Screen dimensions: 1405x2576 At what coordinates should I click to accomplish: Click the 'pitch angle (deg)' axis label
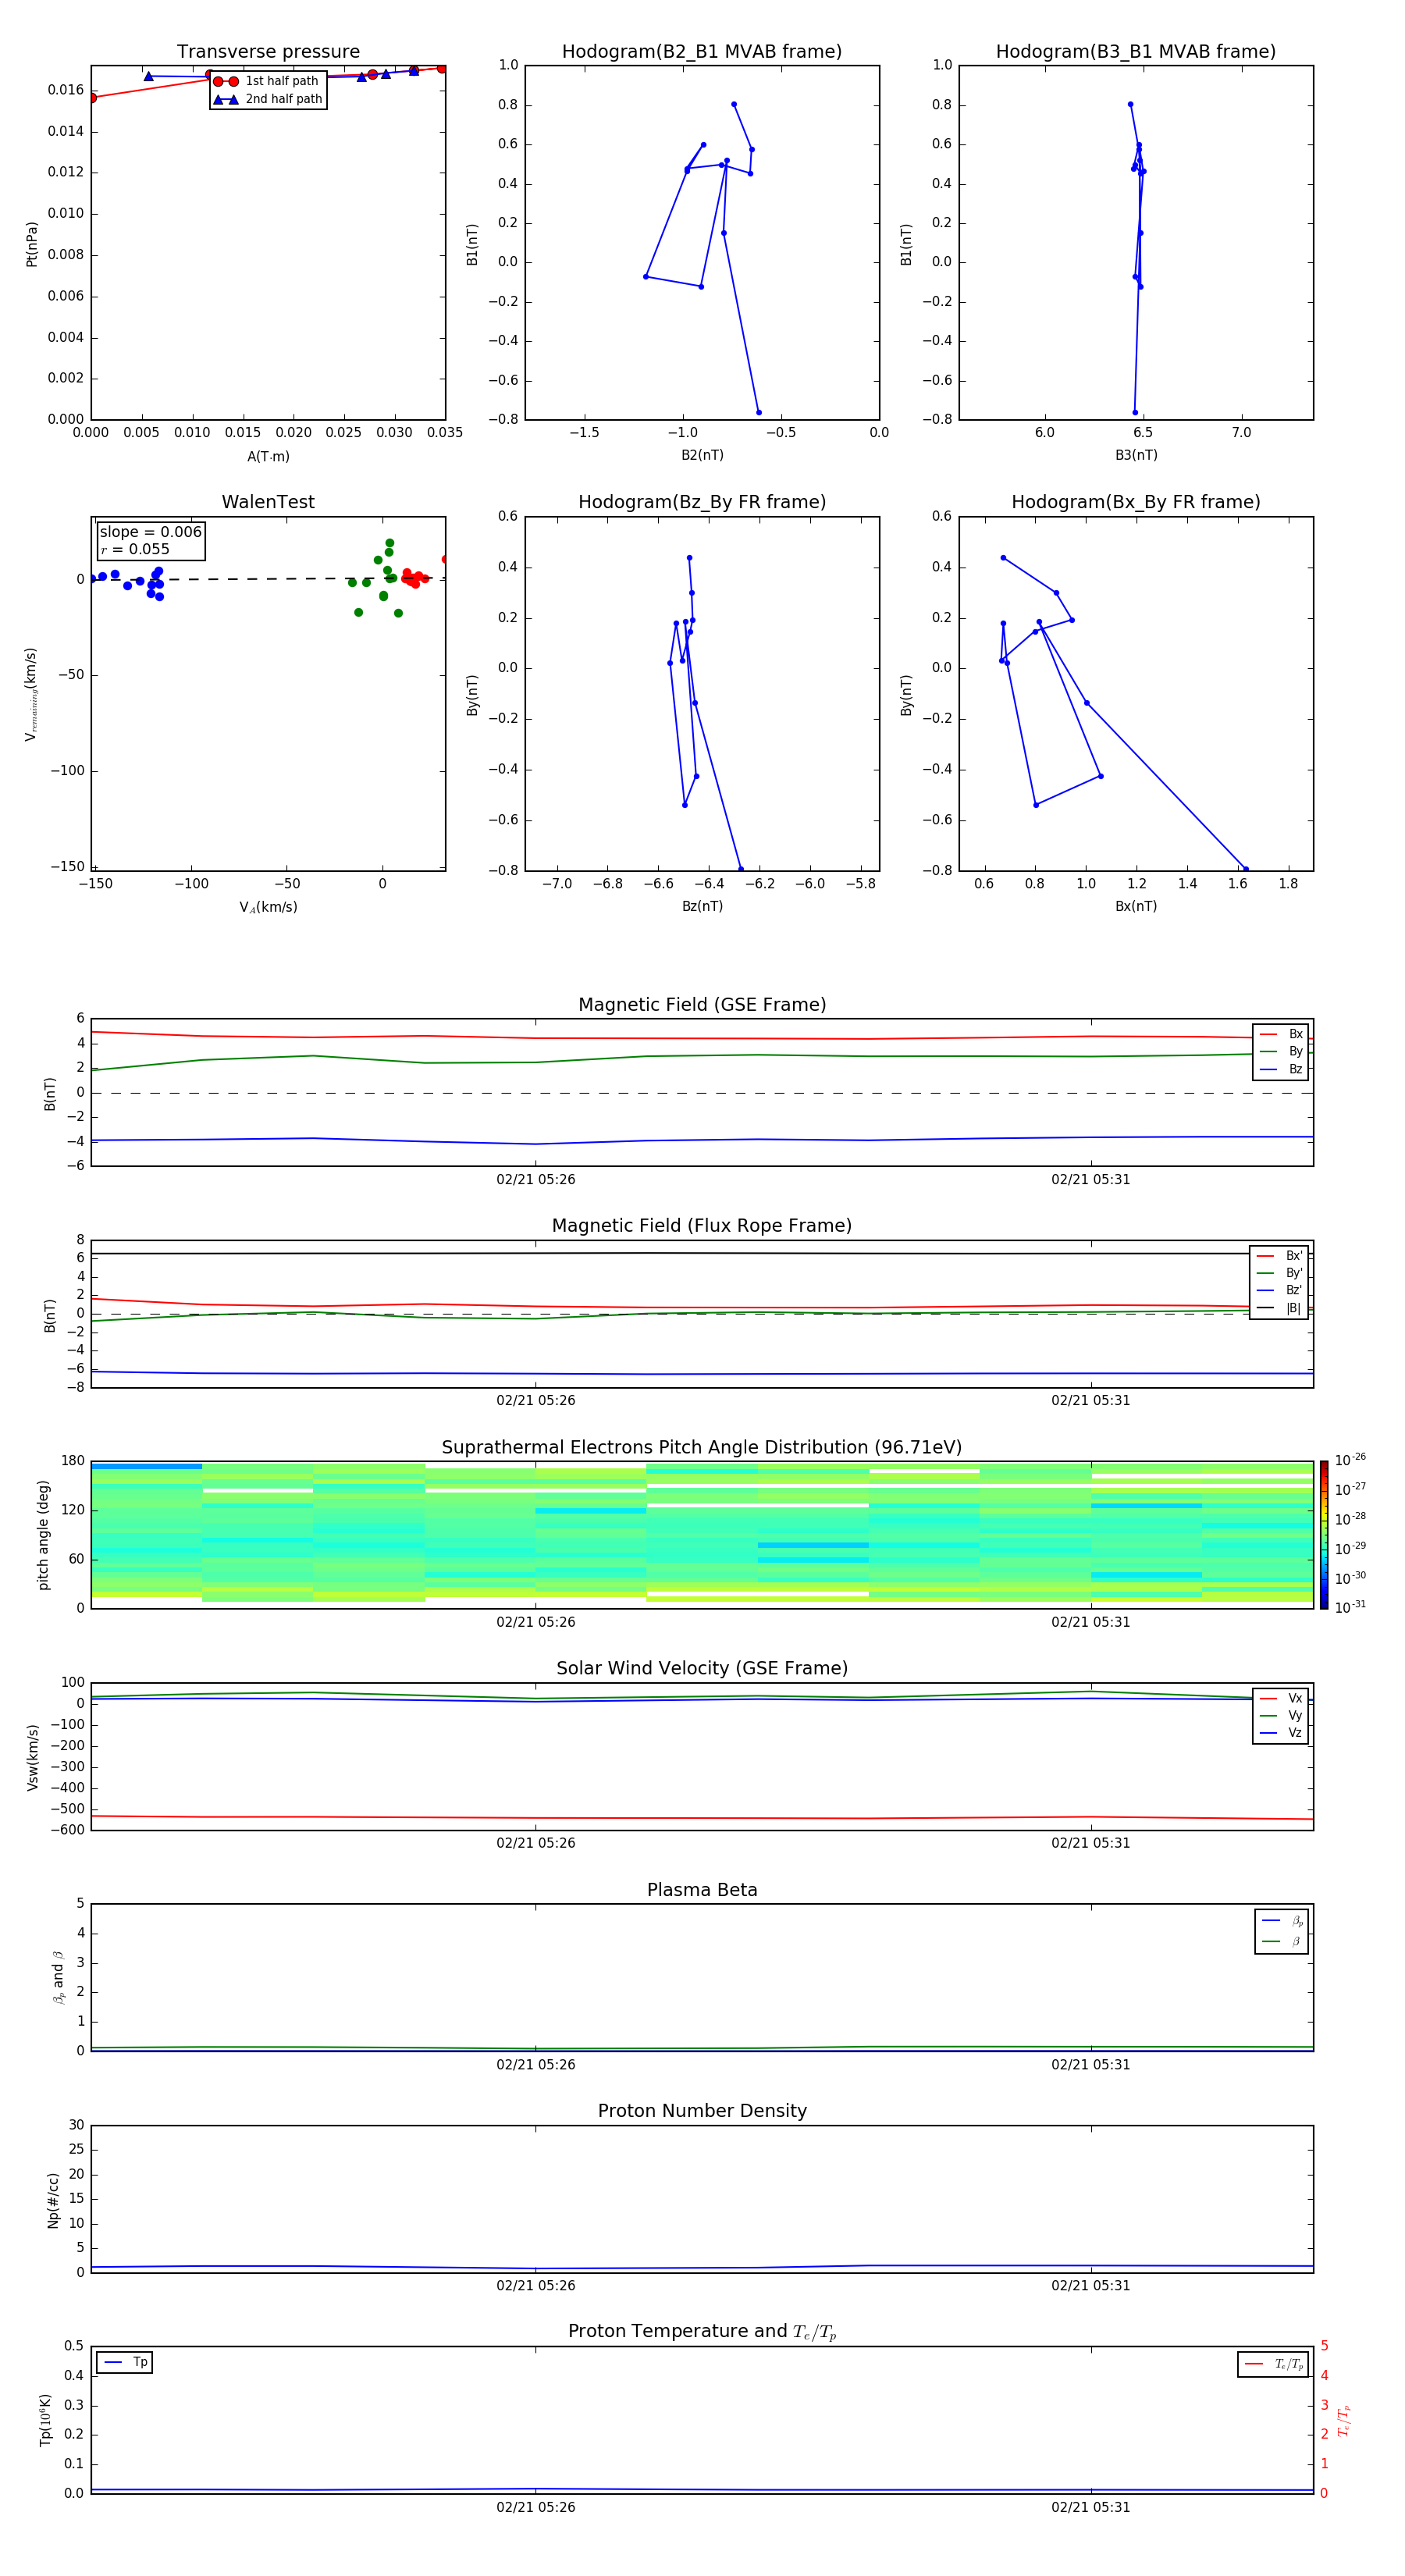click(43, 1534)
